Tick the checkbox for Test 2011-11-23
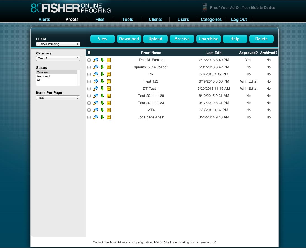 click(x=89, y=103)
